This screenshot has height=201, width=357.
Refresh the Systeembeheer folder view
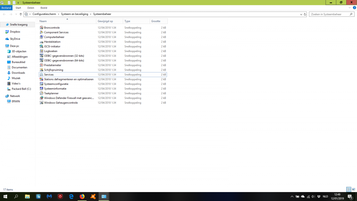[305, 14]
